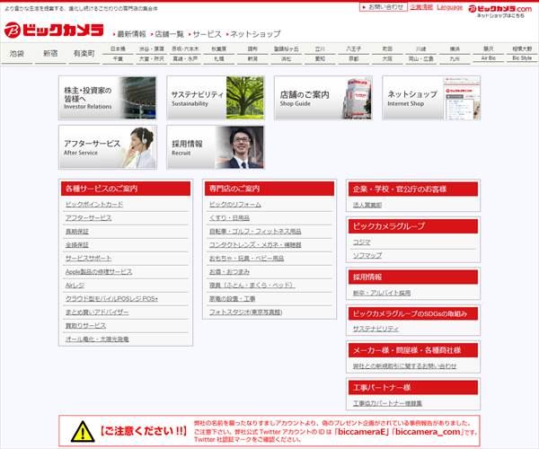The image size is (539, 449).
Task: Open the サービス menu item
Action: [x=205, y=34]
